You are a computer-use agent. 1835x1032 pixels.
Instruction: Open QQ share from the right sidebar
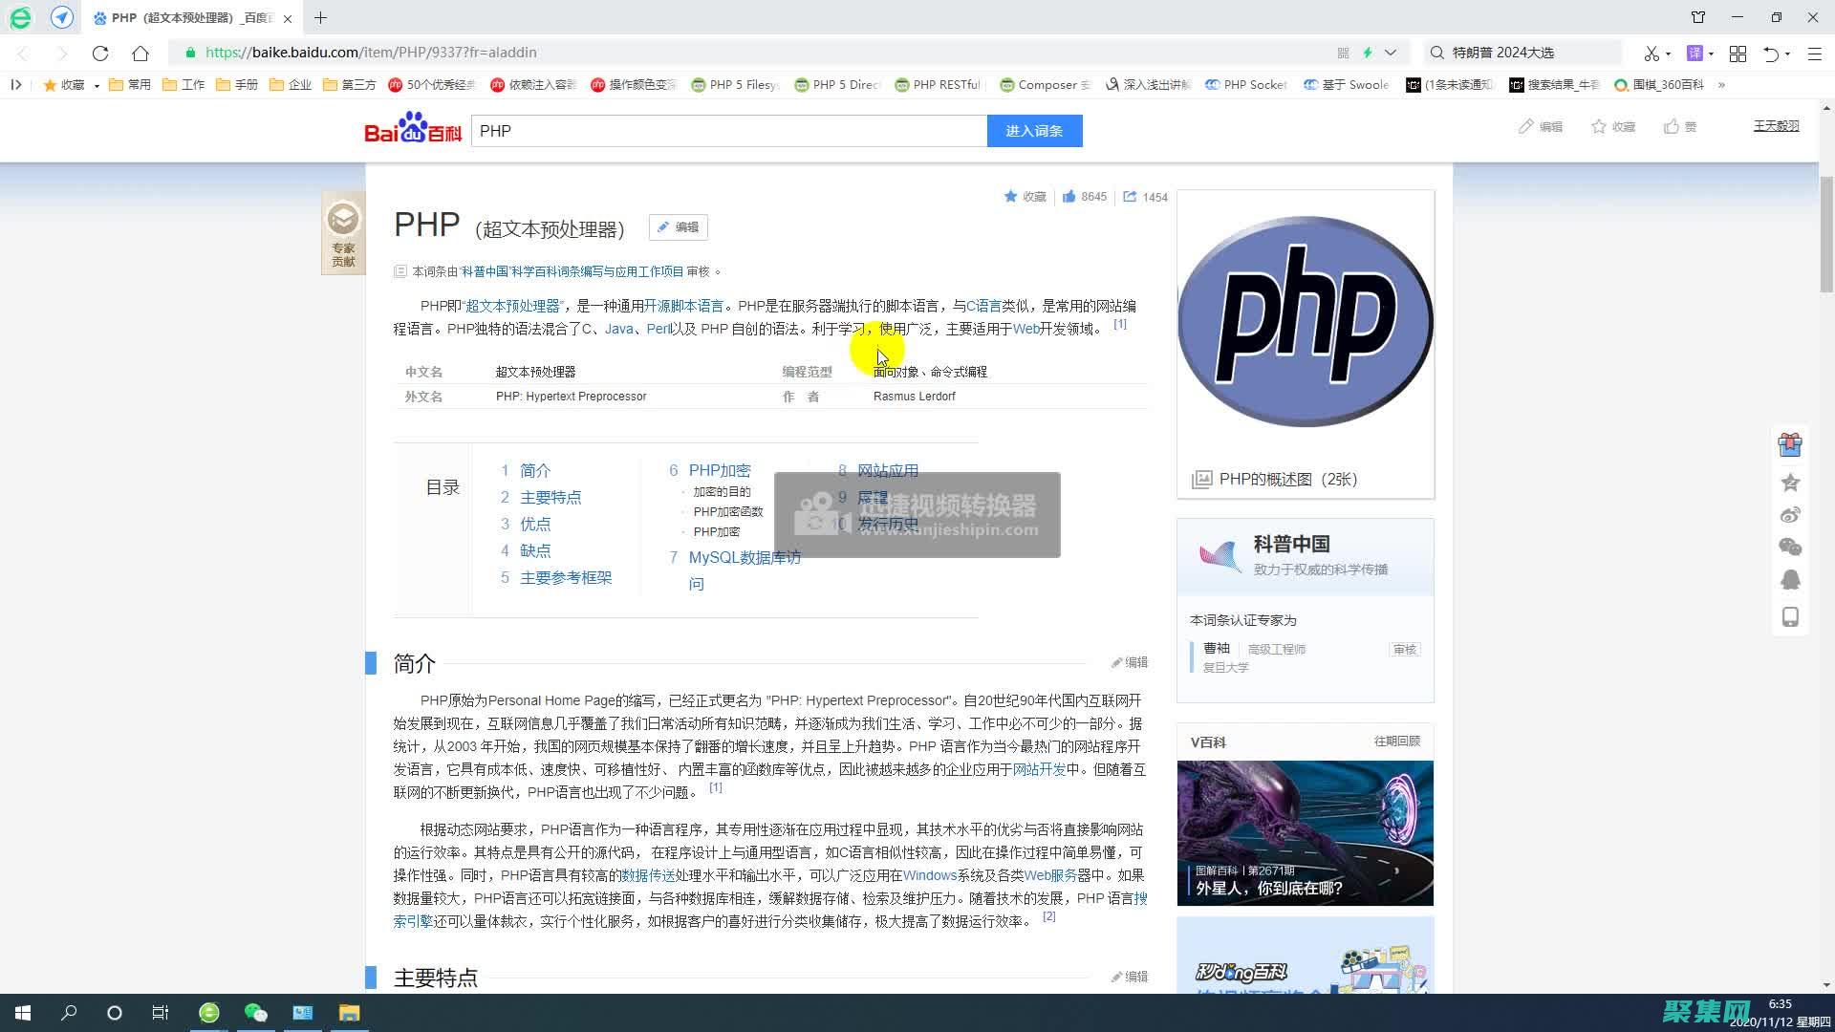pyautogui.click(x=1790, y=579)
